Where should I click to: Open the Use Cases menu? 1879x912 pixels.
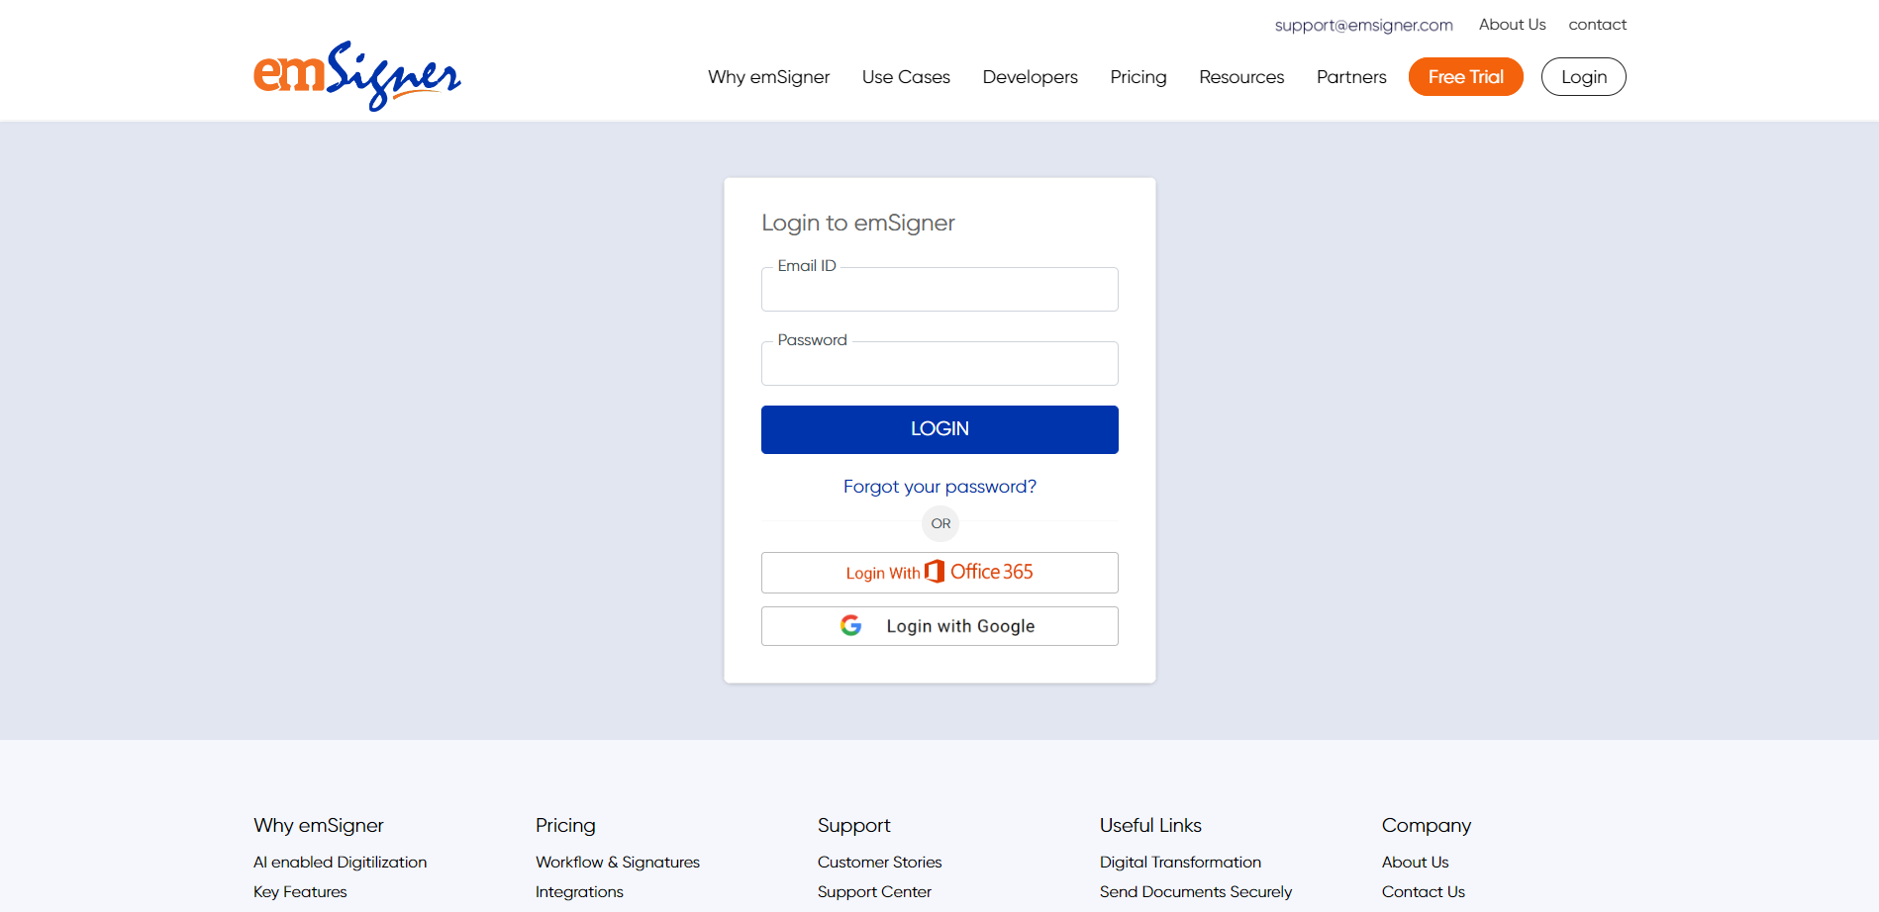(x=906, y=77)
